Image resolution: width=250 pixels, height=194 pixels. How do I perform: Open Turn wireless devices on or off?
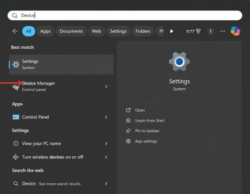[x=61, y=157]
